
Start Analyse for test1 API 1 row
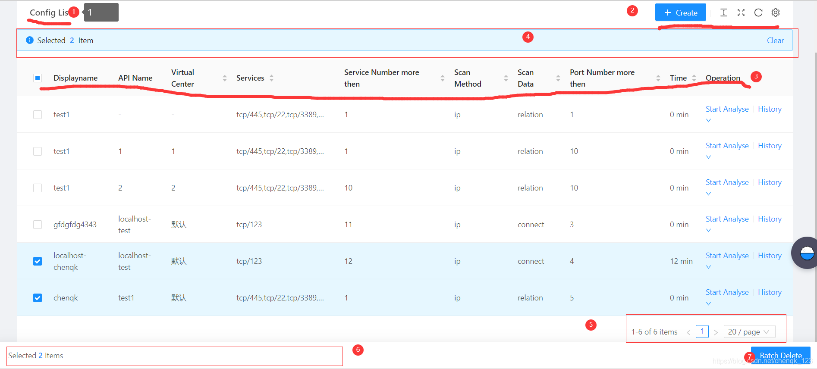point(727,146)
